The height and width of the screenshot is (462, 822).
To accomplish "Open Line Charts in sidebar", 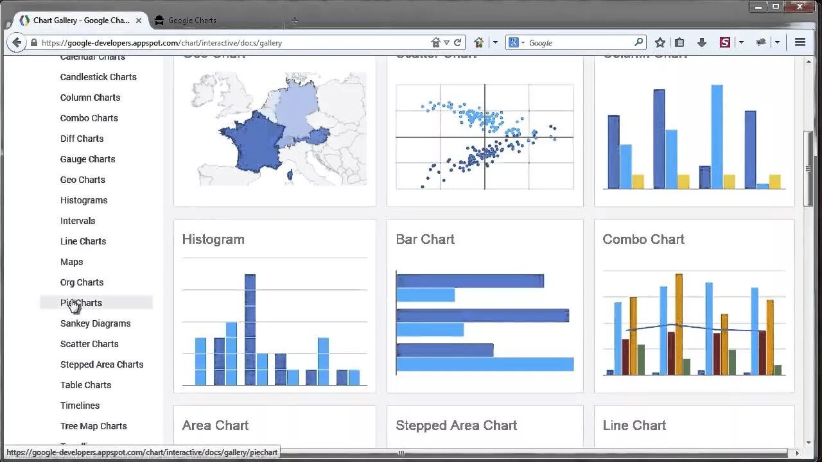I will pos(83,241).
